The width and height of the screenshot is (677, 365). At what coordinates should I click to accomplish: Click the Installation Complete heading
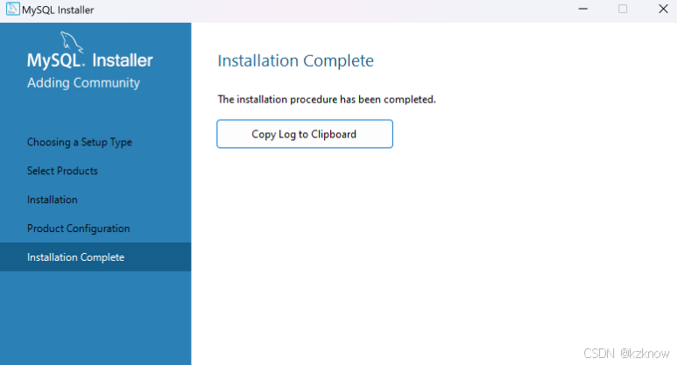coord(295,61)
